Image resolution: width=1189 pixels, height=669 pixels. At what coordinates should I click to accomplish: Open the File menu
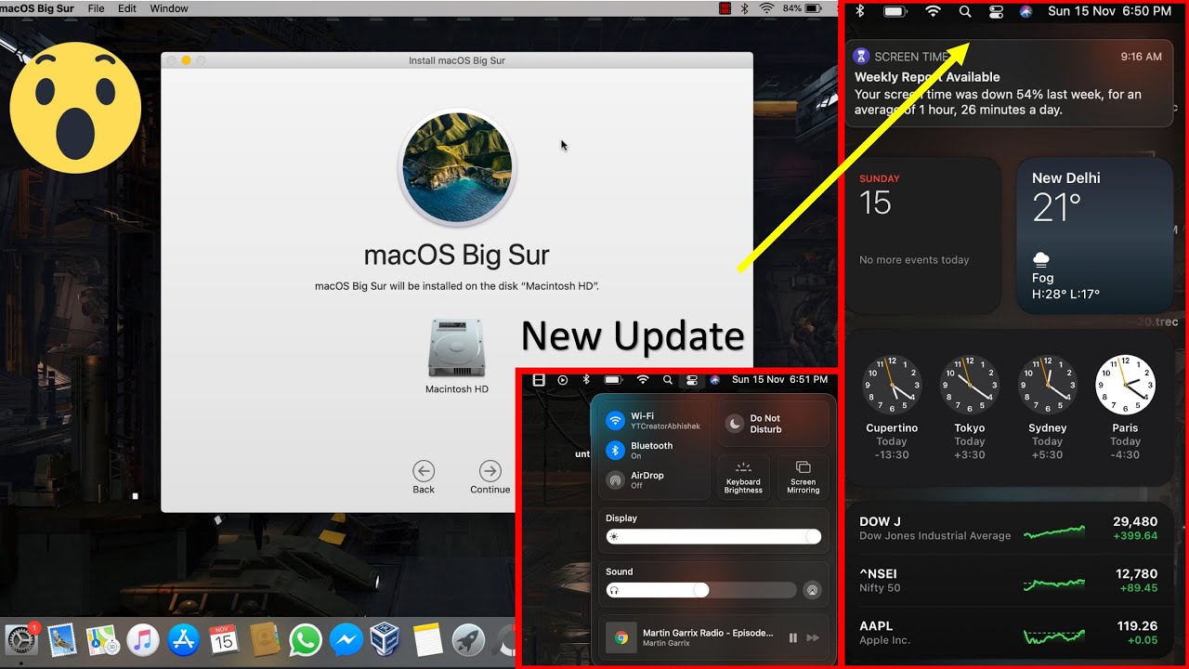[x=96, y=8]
